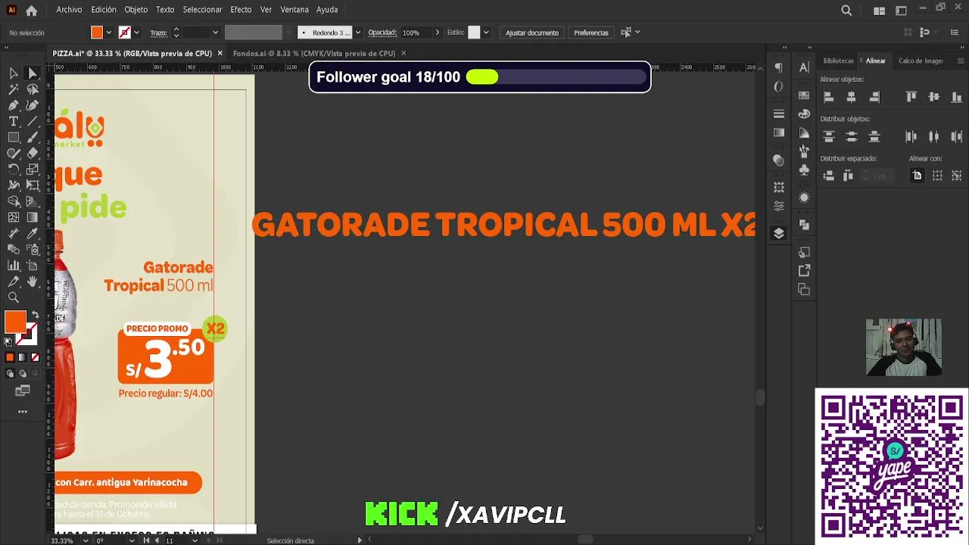Switch to Fondos.ai document tab
Image resolution: width=969 pixels, height=545 pixels.
314,54
